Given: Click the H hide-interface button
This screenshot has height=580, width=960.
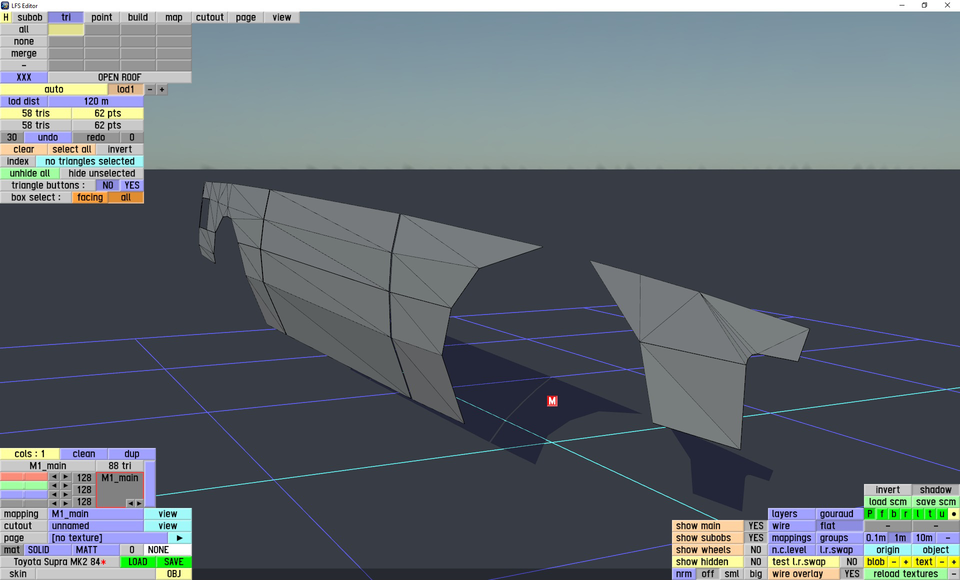Looking at the screenshot, I should coord(6,17).
